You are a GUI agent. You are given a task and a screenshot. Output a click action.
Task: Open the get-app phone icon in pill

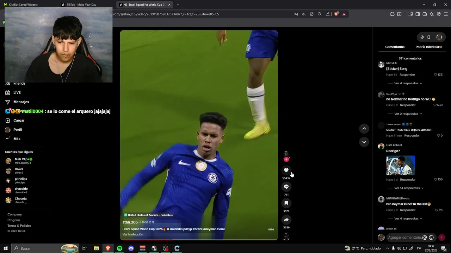tap(429, 37)
